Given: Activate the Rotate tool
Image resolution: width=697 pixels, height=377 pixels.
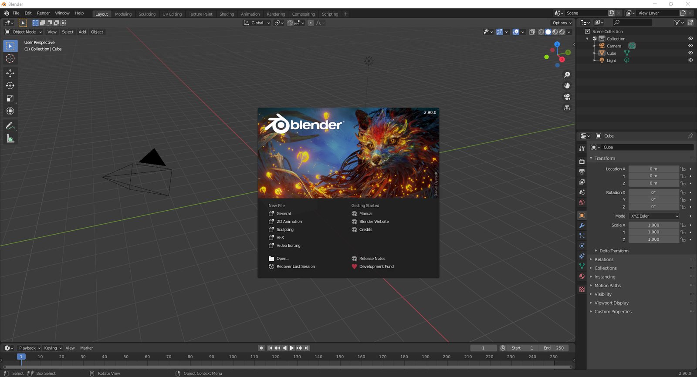Looking at the screenshot, I should click(x=10, y=86).
